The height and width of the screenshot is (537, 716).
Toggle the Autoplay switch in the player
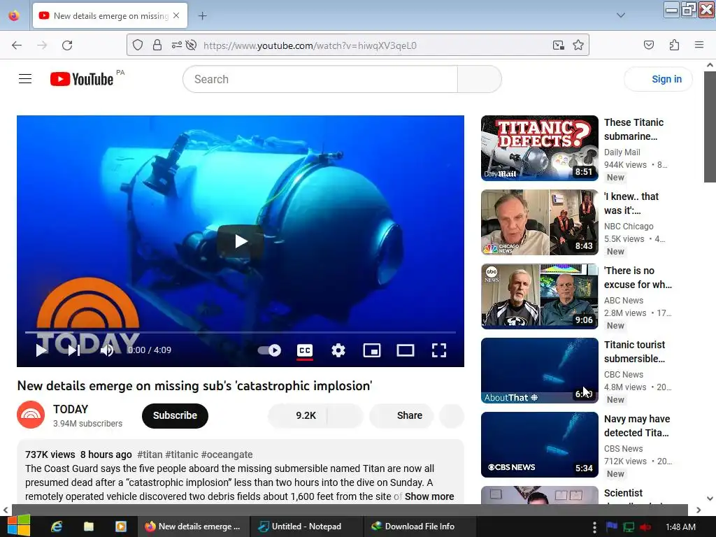pyautogui.click(x=269, y=350)
